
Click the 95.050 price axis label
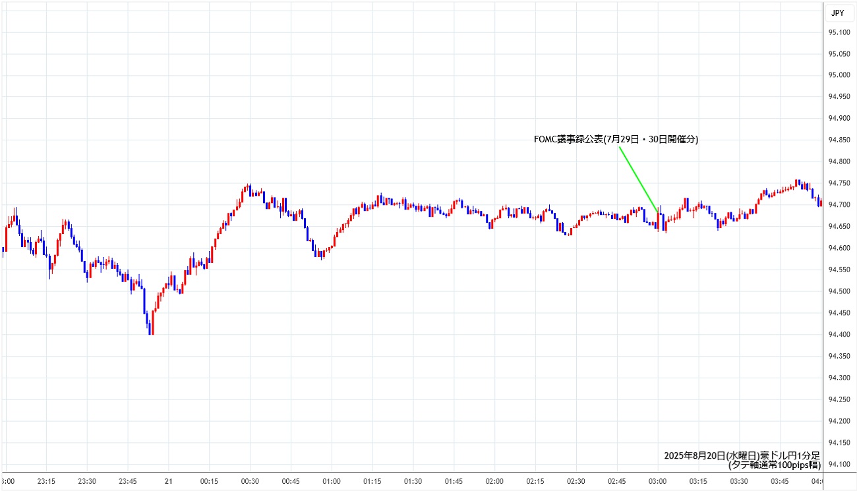(839, 53)
